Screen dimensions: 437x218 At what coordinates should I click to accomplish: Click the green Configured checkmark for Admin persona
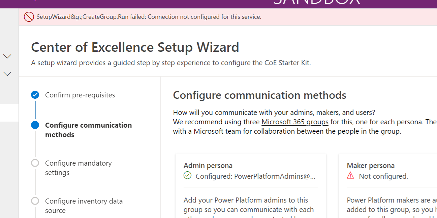pyautogui.click(x=187, y=176)
